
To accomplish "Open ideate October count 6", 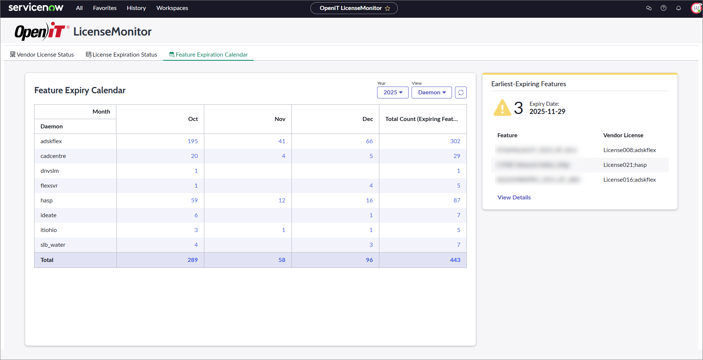I will pyautogui.click(x=196, y=215).
